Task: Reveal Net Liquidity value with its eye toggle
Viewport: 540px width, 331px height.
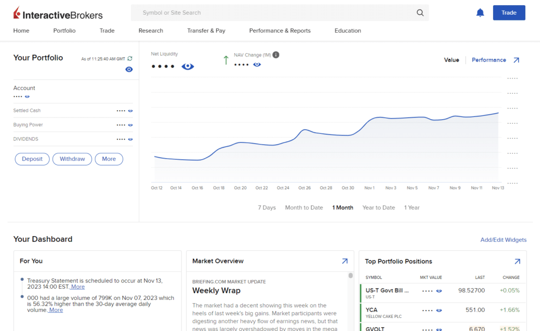Action: point(187,66)
